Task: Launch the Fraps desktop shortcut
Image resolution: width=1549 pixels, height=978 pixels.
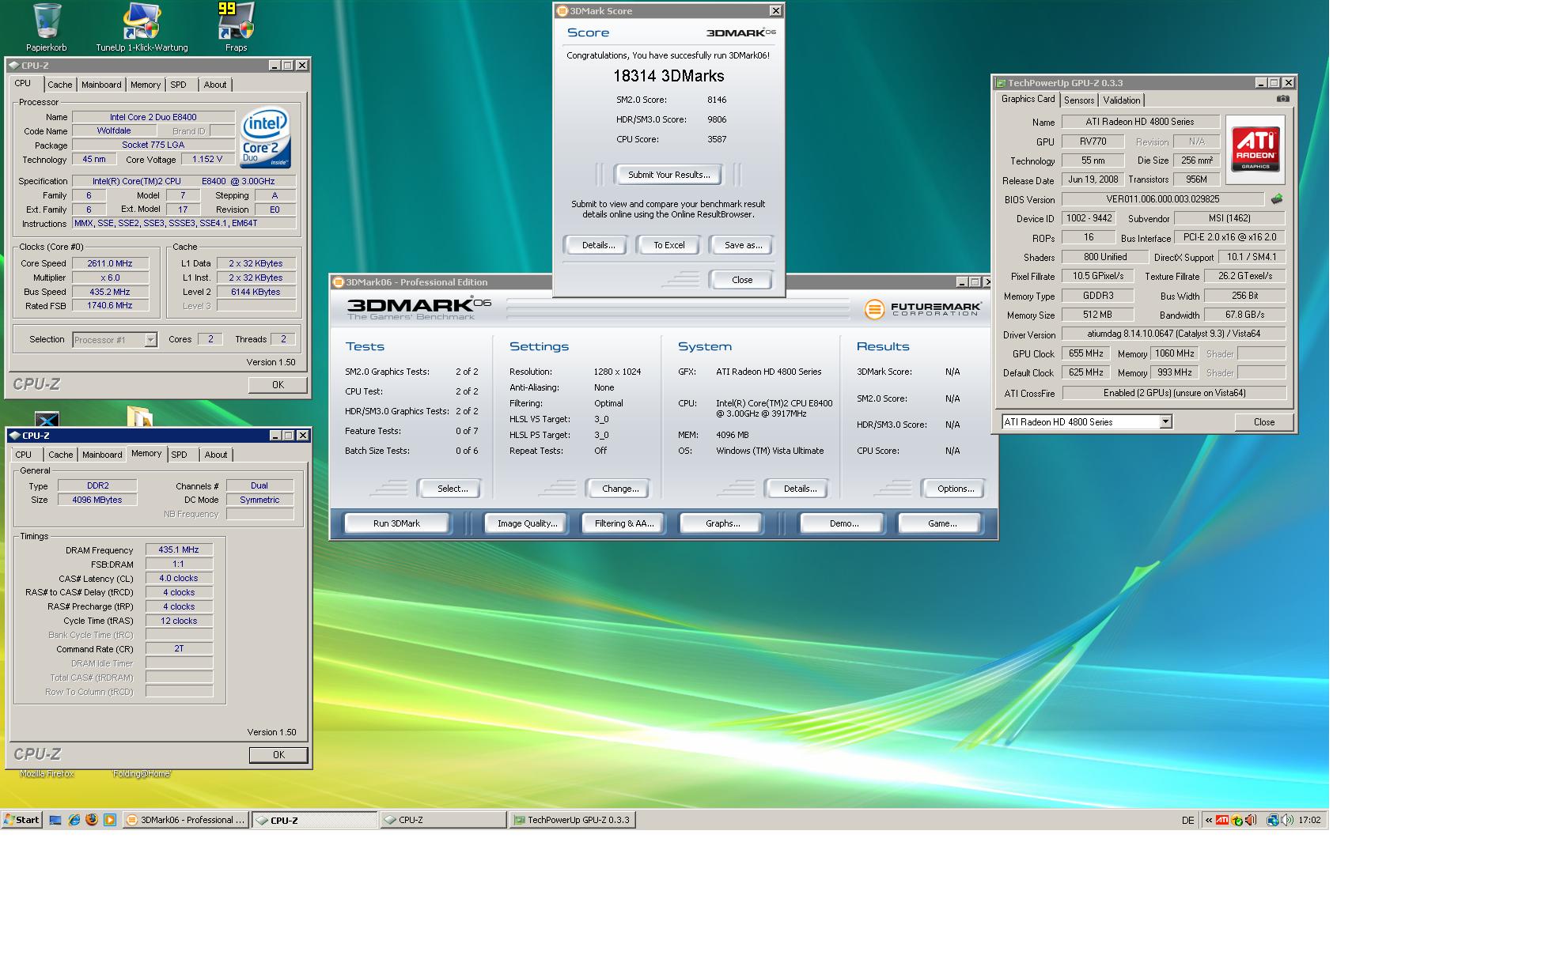Action: [236, 28]
